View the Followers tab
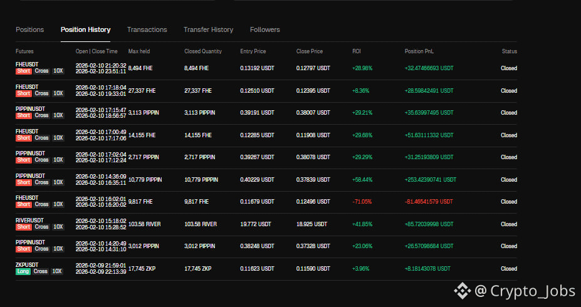The width and height of the screenshot is (581, 307). pos(264,29)
